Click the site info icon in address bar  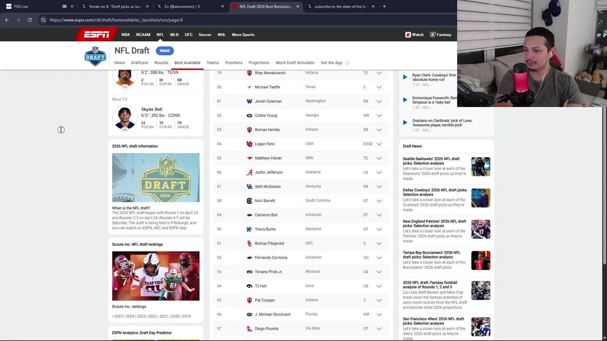coord(43,20)
